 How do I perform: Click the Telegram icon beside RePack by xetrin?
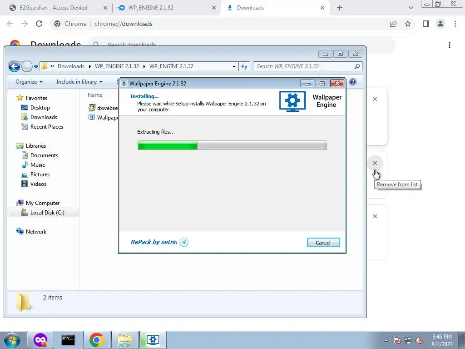coord(184,242)
